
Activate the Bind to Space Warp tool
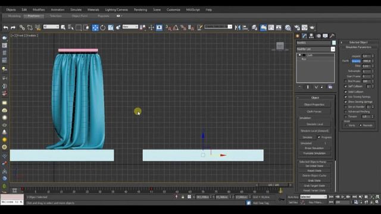[x=38, y=28]
